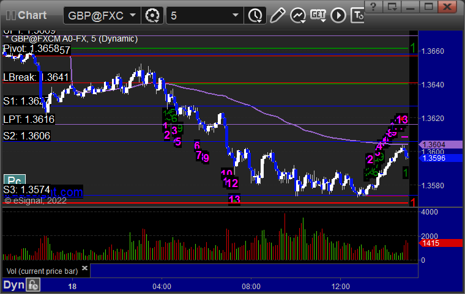
Task: Click the 1.3640 price scale label
Action: tap(433, 85)
